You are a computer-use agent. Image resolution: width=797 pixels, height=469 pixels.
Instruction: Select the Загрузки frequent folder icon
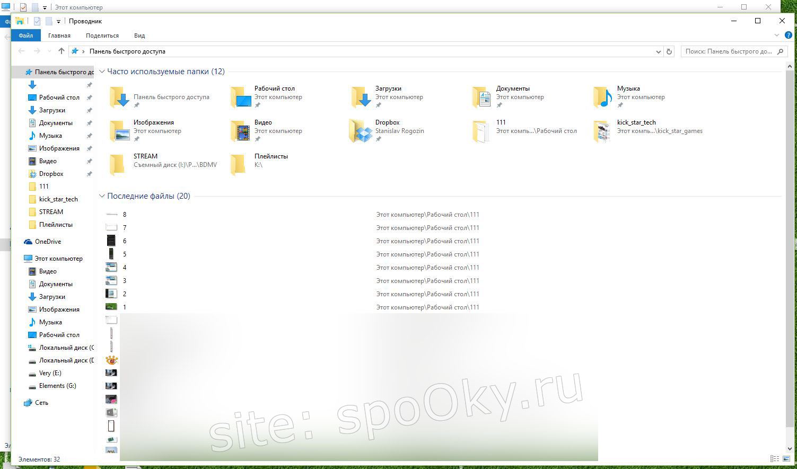coord(362,97)
